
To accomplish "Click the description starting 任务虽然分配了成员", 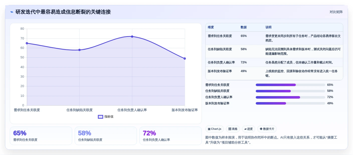I will (x=300, y=62).
